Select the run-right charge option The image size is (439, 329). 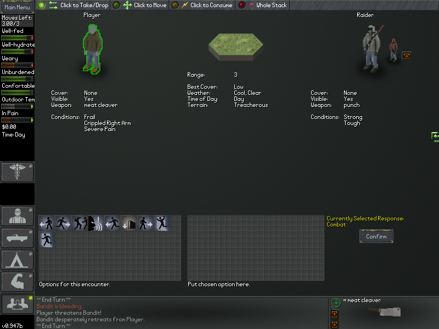click(x=63, y=223)
